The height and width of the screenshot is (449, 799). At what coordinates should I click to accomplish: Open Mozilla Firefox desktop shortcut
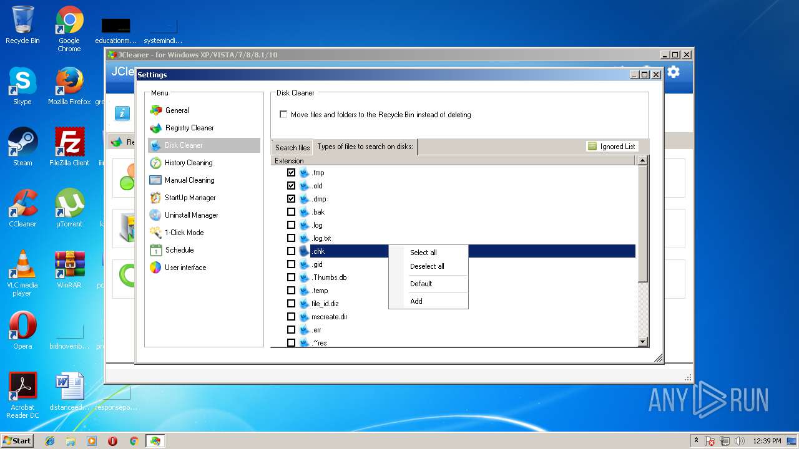tap(69, 86)
